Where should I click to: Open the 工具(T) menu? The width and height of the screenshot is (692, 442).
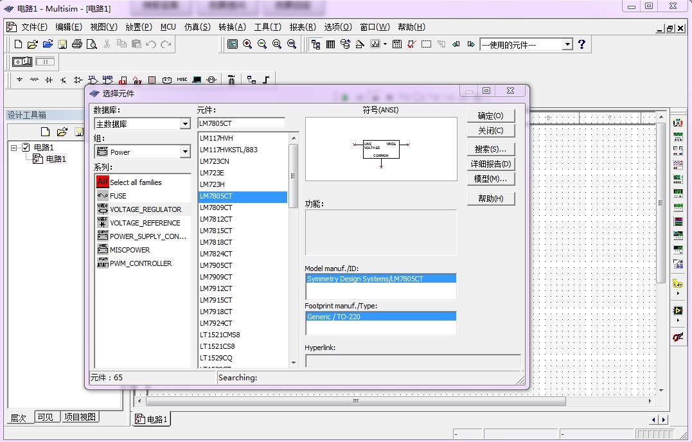point(267,28)
